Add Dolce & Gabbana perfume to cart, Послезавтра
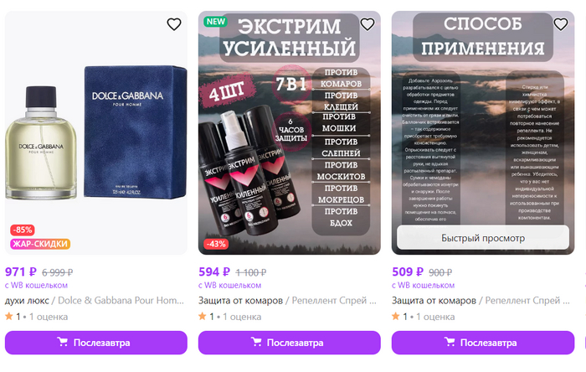The width and height of the screenshot is (586, 372). pos(96,343)
